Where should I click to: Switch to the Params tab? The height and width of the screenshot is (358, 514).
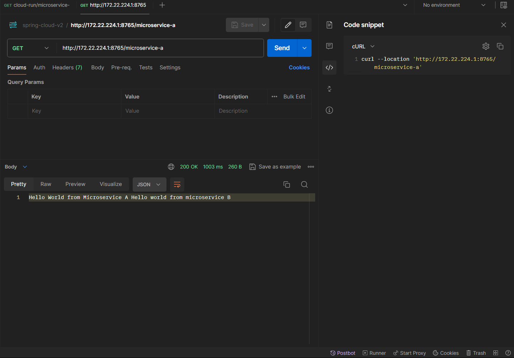pyautogui.click(x=17, y=68)
